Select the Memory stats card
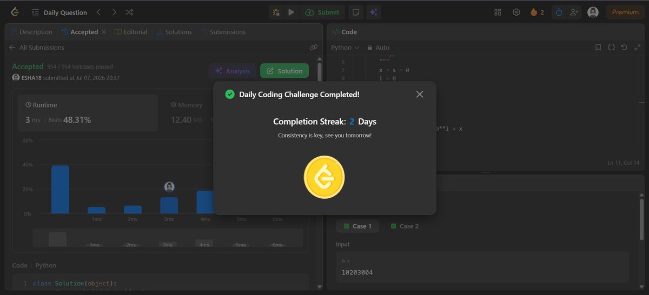 click(x=187, y=113)
